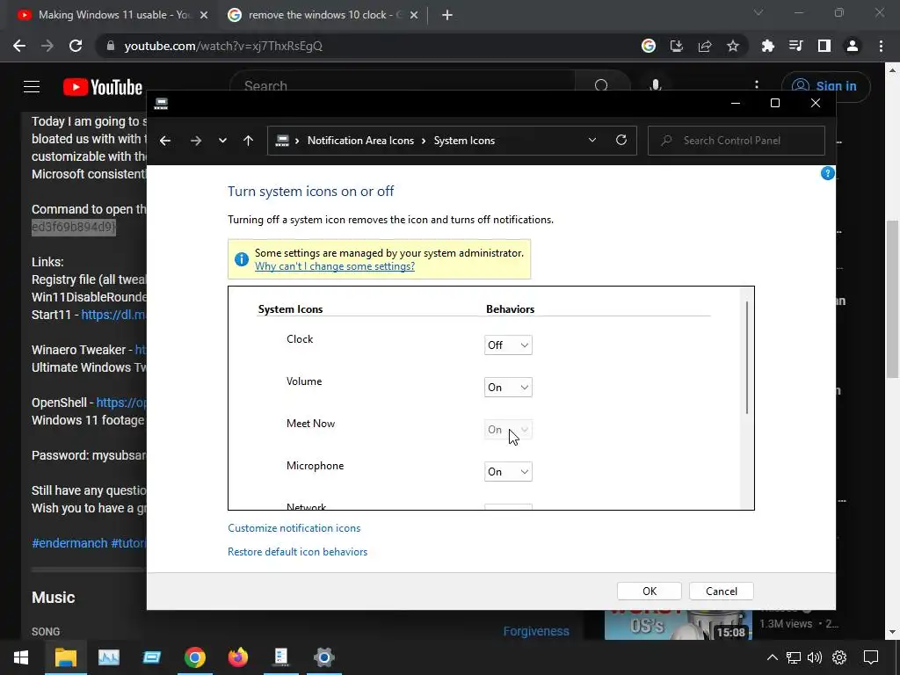Switch to remove the windows 10 clock tab
The image size is (900, 675).
[324, 15]
